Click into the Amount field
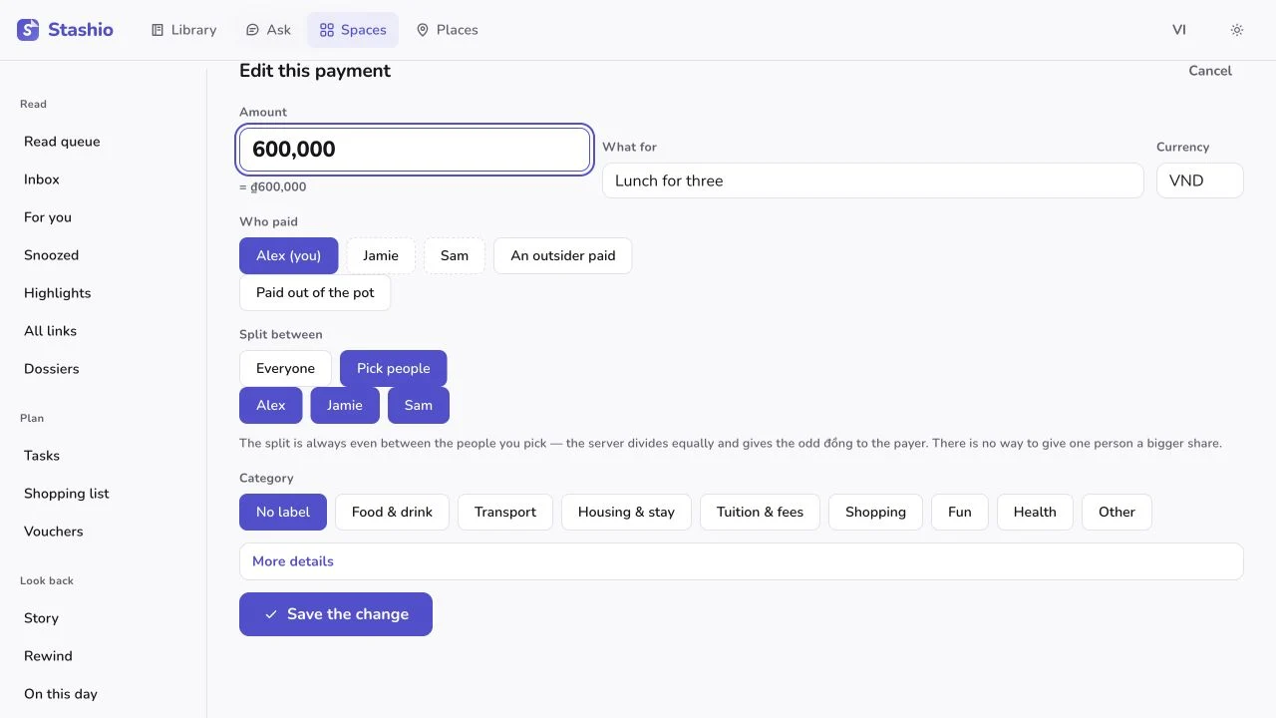This screenshot has width=1276, height=718. [x=415, y=150]
